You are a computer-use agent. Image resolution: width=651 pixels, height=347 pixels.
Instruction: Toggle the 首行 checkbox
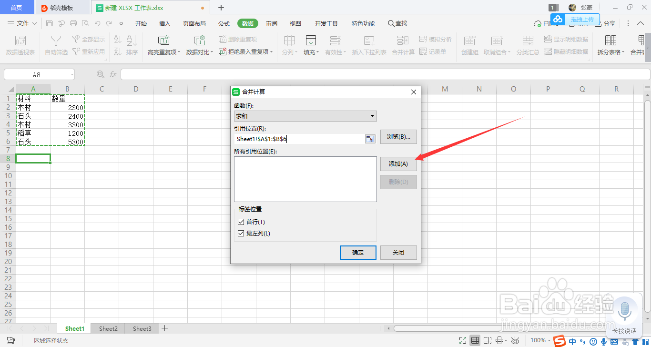(x=241, y=222)
